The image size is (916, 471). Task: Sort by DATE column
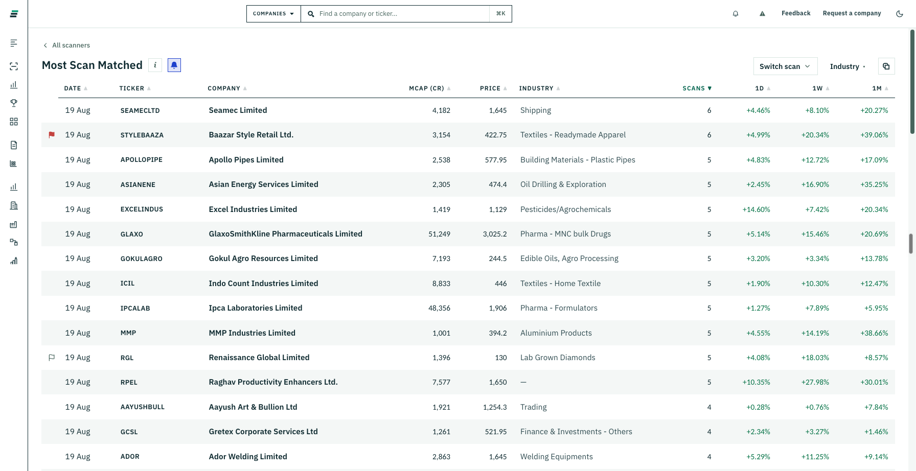pyautogui.click(x=76, y=88)
